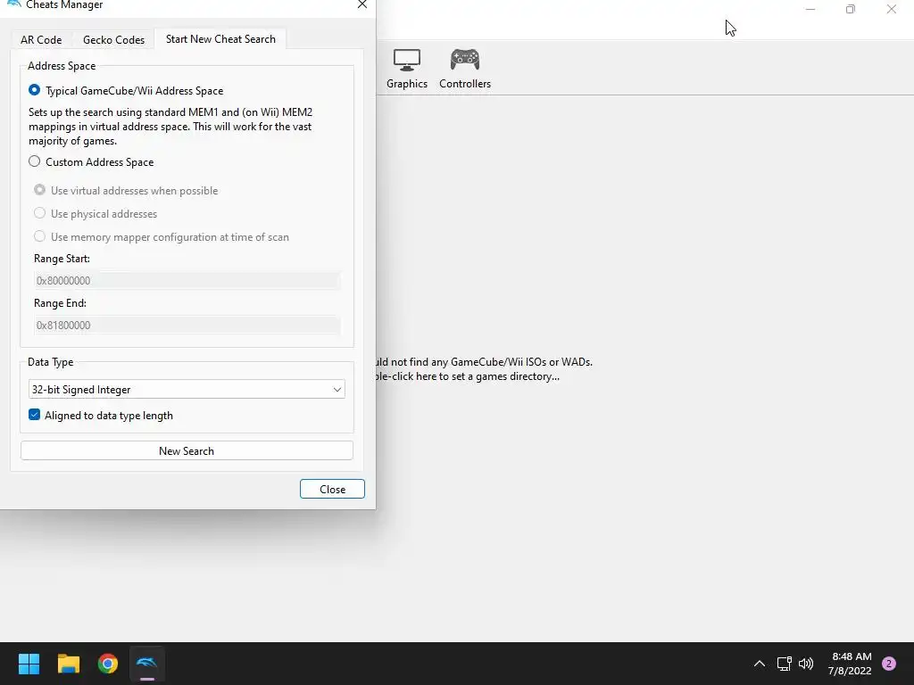Viewport: 914px width, 685px height.
Task: Click the Range Start input field
Action: click(187, 280)
